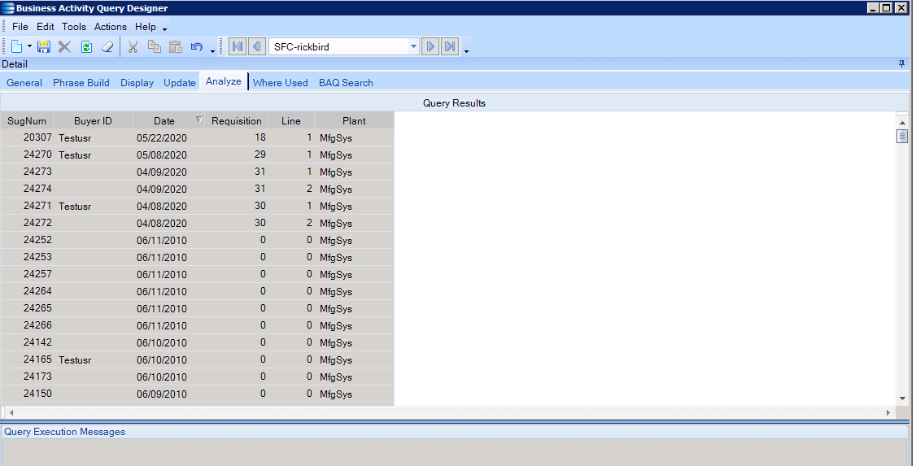Switch to the General tab
The width and height of the screenshot is (916, 466).
pyautogui.click(x=24, y=83)
